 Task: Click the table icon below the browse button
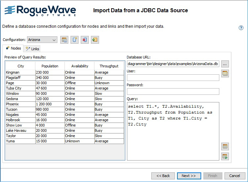pyautogui.click(x=225, y=74)
